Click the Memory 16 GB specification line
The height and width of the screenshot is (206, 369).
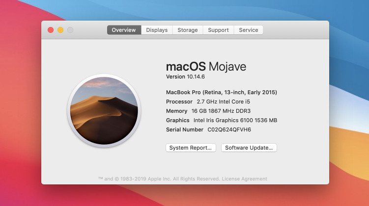coord(205,111)
